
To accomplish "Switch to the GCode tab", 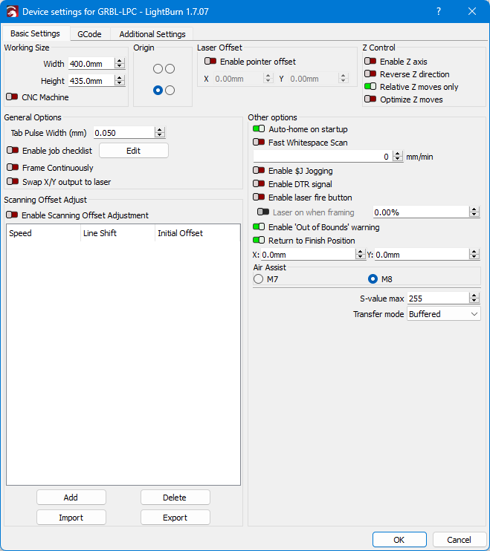I will [x=89, y=34].
